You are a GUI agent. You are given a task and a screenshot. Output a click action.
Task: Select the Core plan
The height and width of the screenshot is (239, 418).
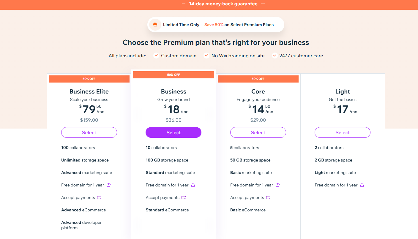[258, 132]
